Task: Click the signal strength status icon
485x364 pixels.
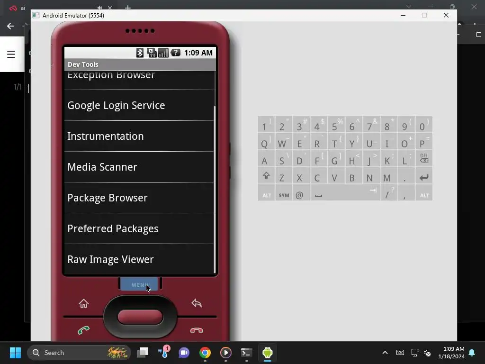Action: pyautogui.click(x=163, y=53)
